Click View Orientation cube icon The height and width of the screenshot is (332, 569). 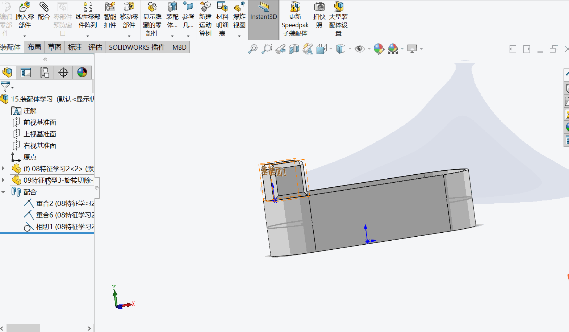tap(322, 49)
